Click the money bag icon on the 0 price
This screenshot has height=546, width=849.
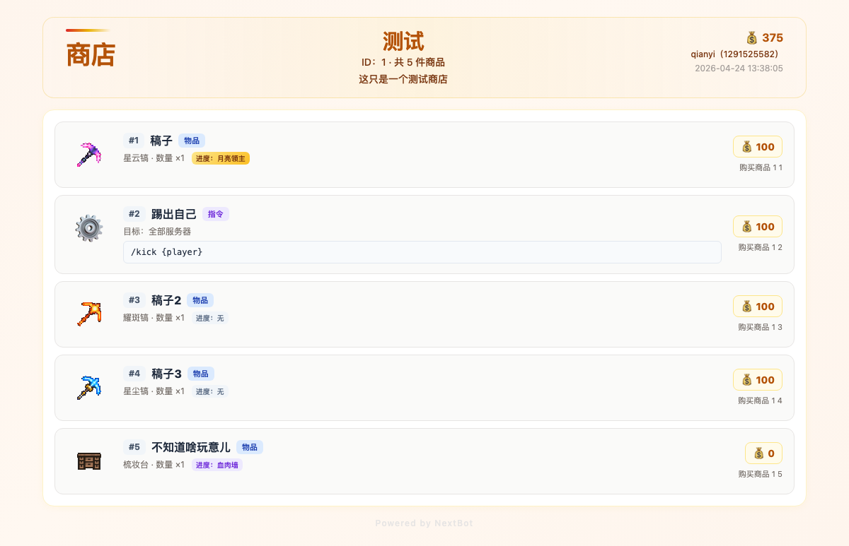click(758, 453)
